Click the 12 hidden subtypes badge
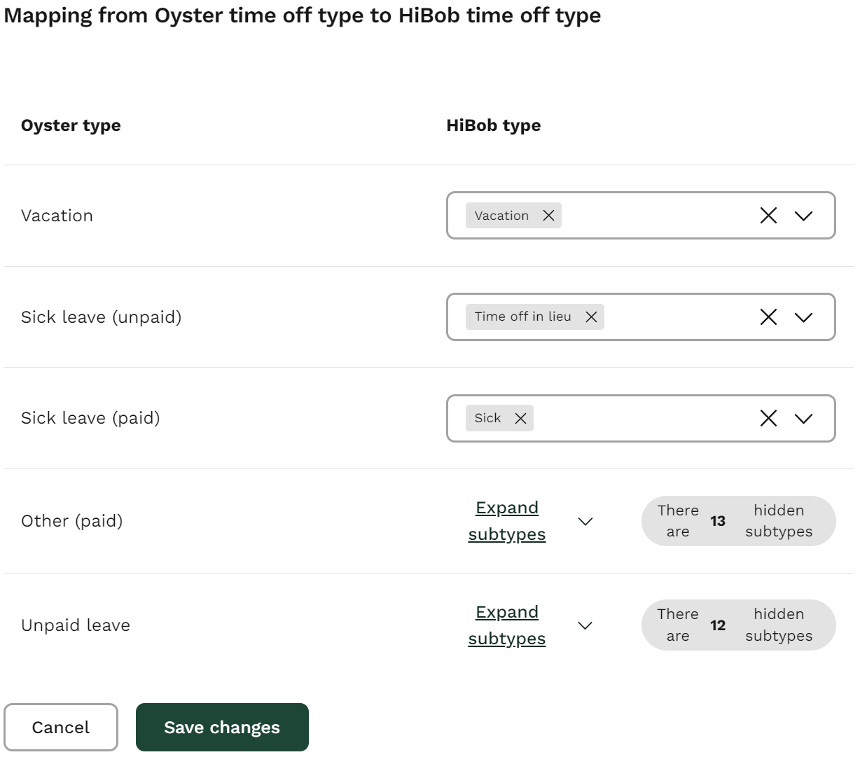This screenshot has height=771, width=860. click(738, 625)
